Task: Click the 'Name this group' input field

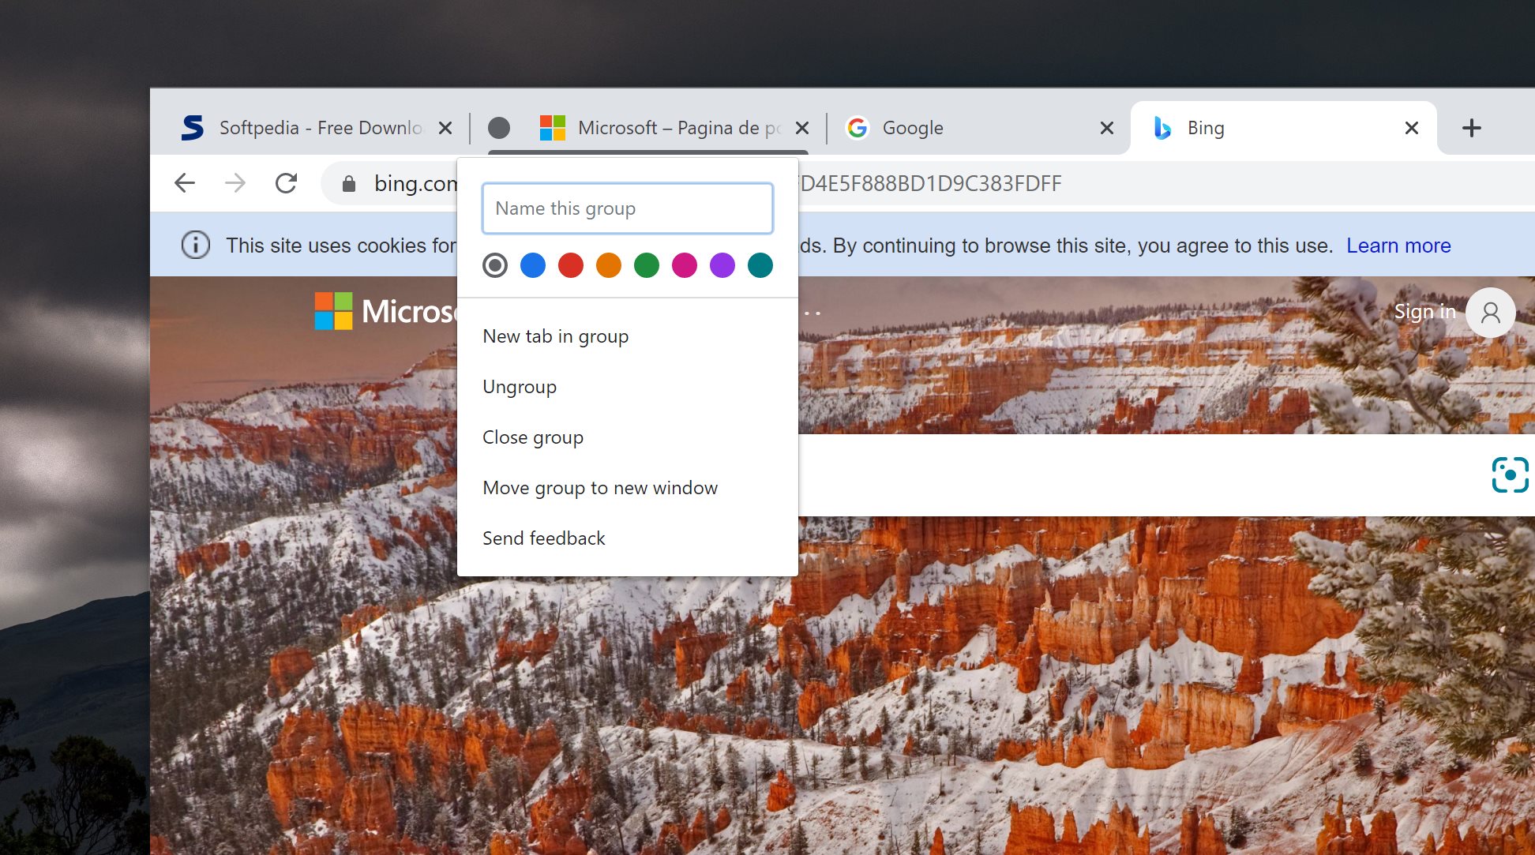Action: [626, 208]
